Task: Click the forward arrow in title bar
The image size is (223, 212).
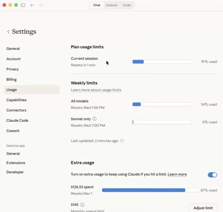Action: [41, 5]
